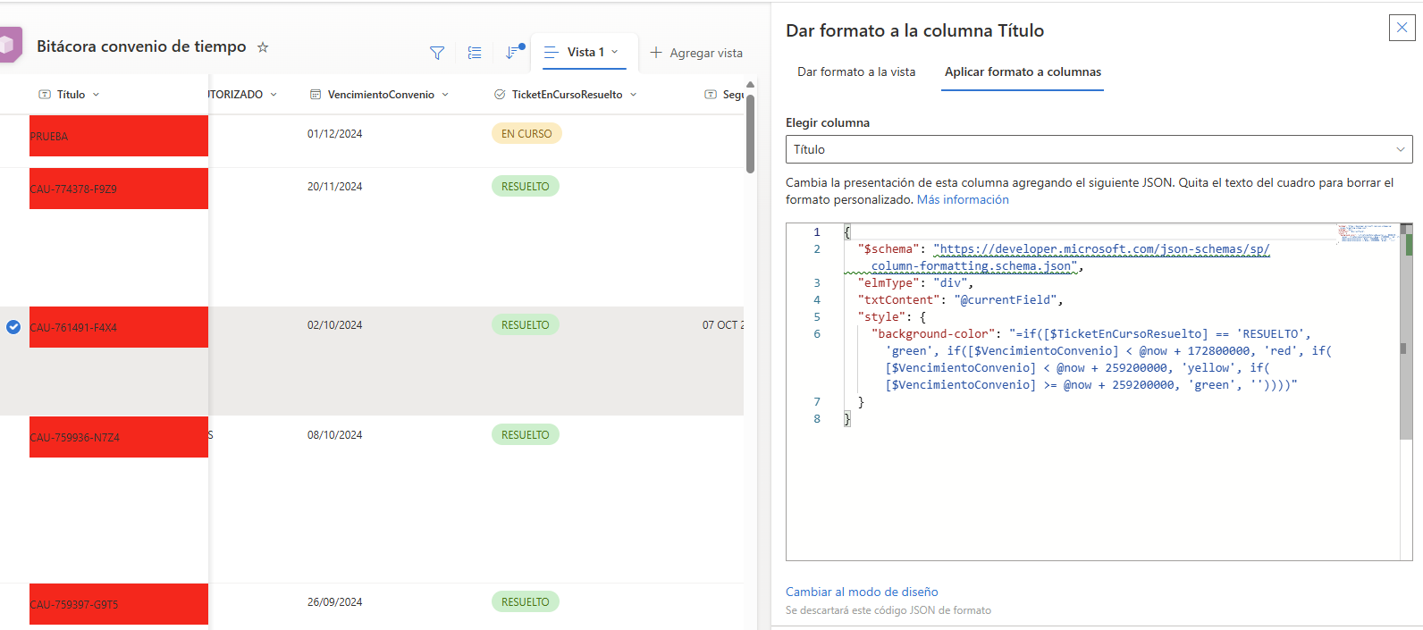Click the EN CURSO status pill
This screenshot has width=1423, height=630.
[x=526, y=134]
